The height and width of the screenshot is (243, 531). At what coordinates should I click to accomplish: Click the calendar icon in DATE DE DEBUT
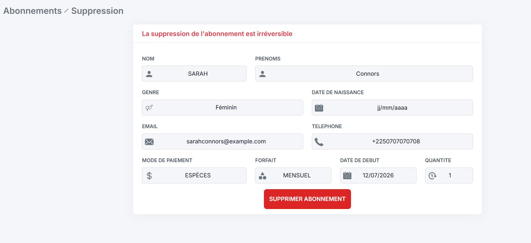tap(347, 176)
